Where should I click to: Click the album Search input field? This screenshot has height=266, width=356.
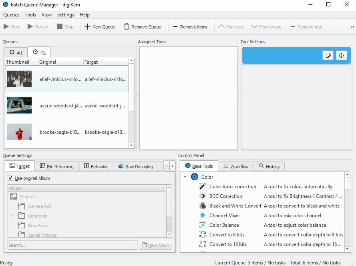[x=72, y=245]
